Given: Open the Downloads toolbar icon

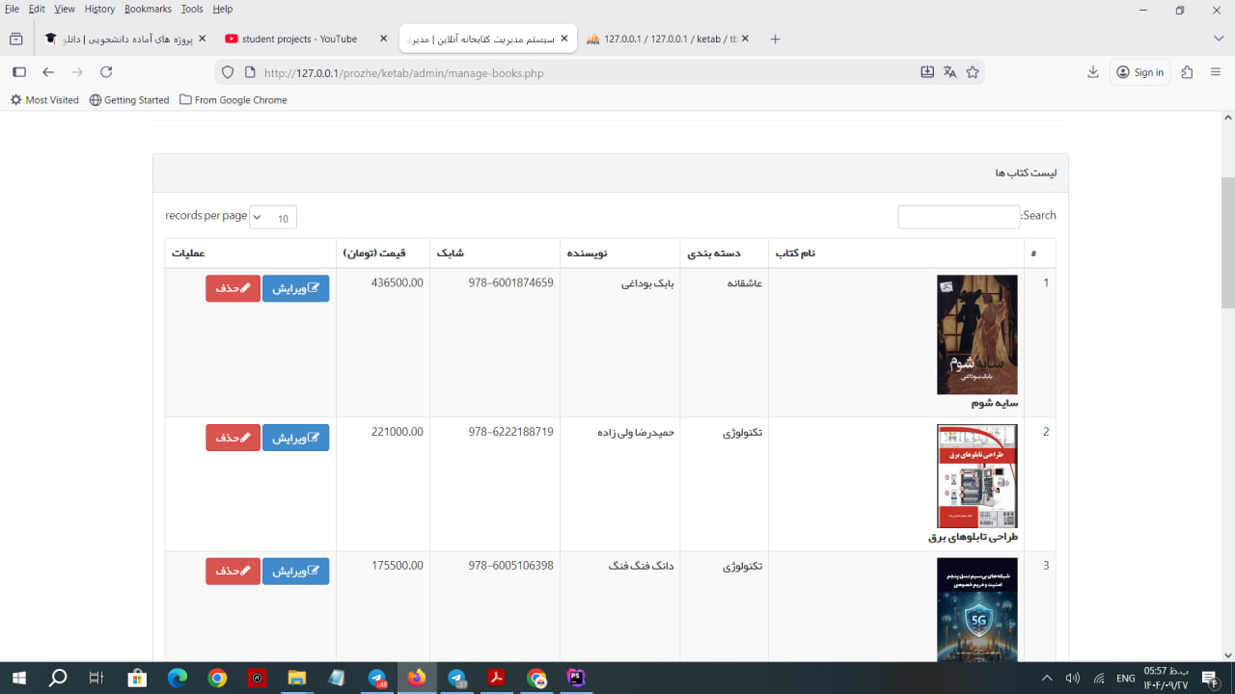Looking at the screenshot, I should click(x=1093, y=72).
